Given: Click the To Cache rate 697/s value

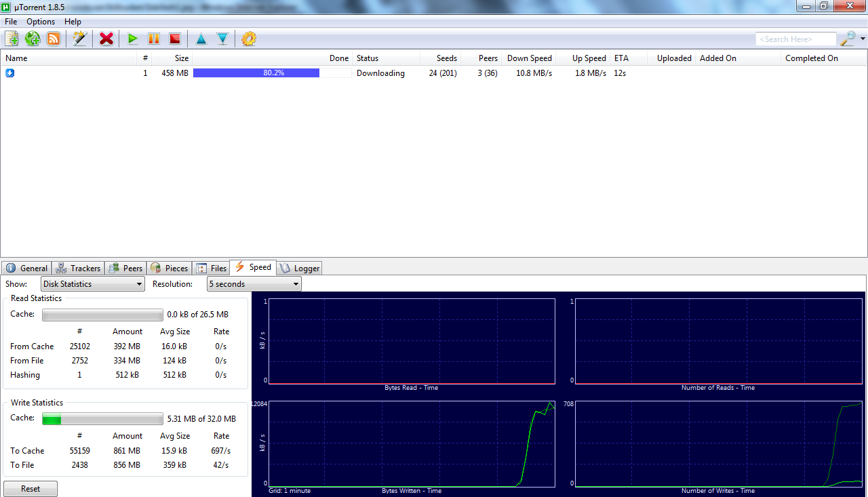Looking at the screenshot, I should [x=221, y=451].
